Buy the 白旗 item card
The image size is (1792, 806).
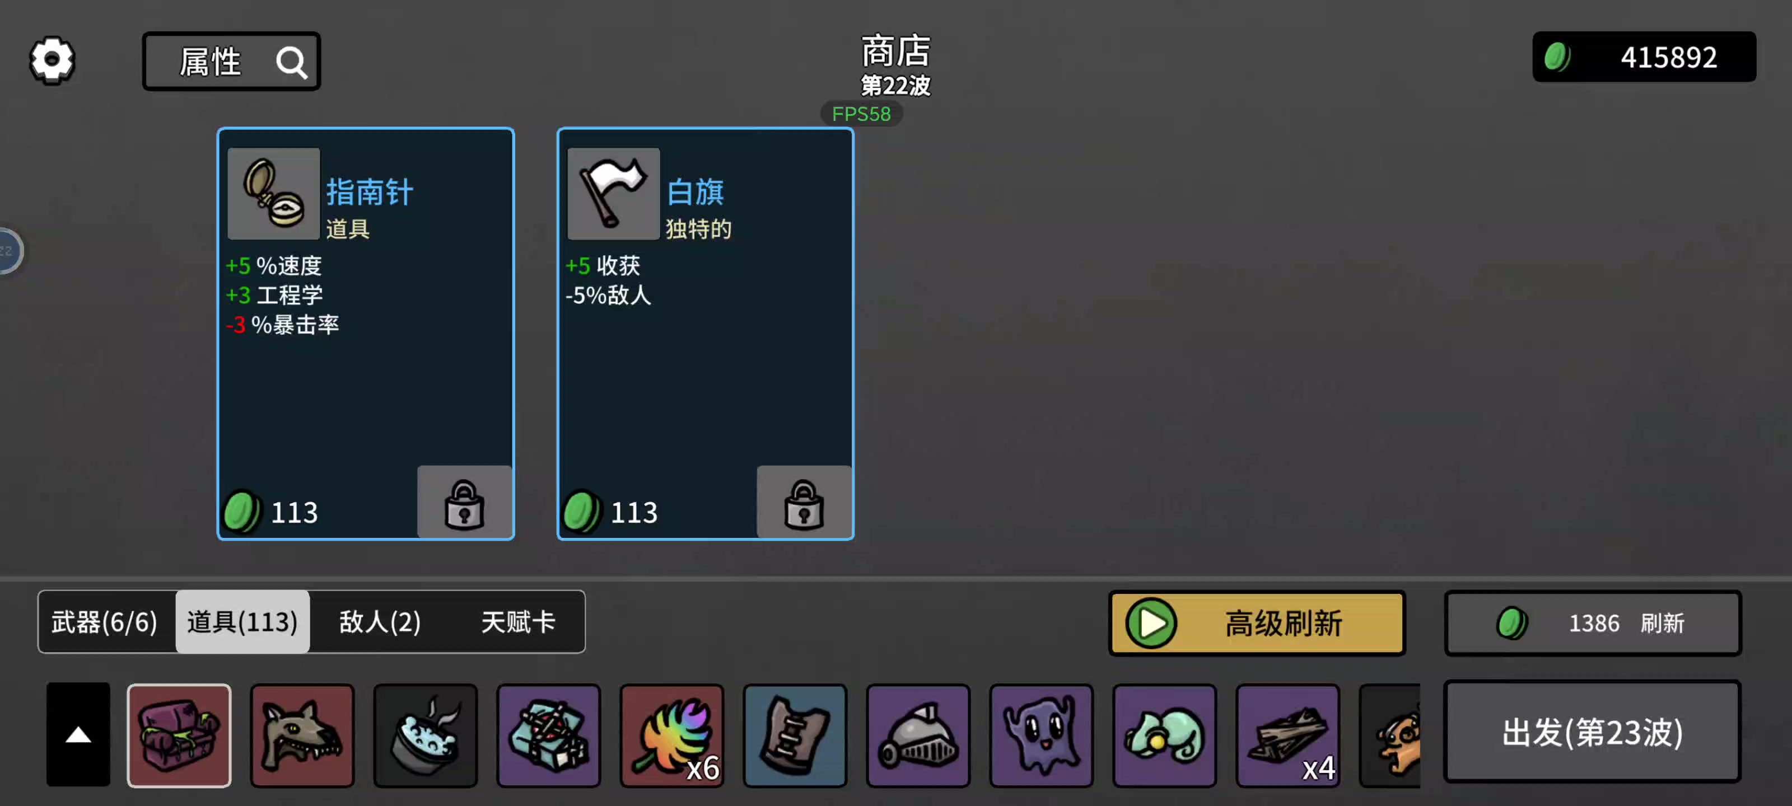[x=704, y=333]
